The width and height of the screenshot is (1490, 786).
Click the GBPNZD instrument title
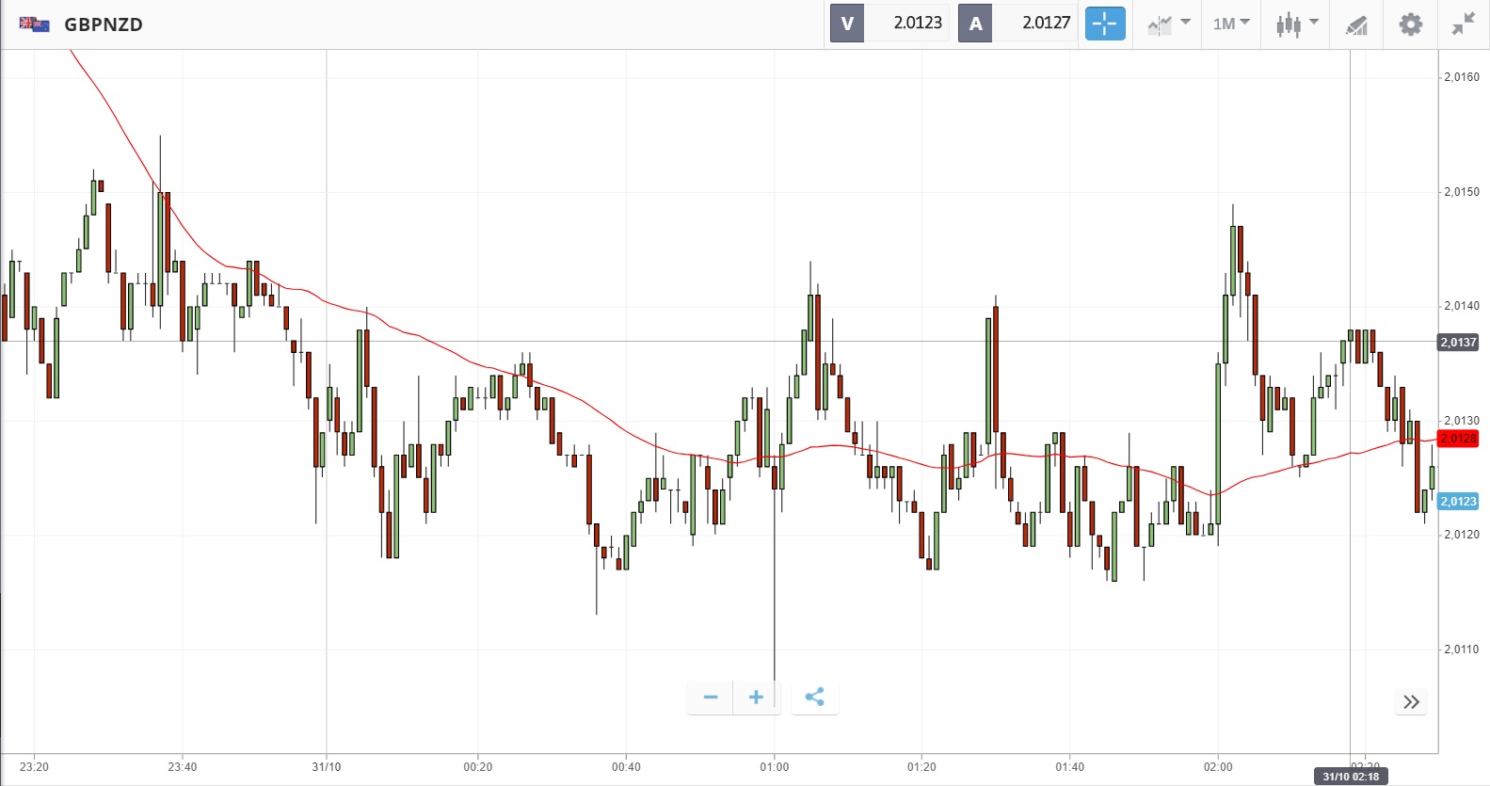click(x=104, y=24)
